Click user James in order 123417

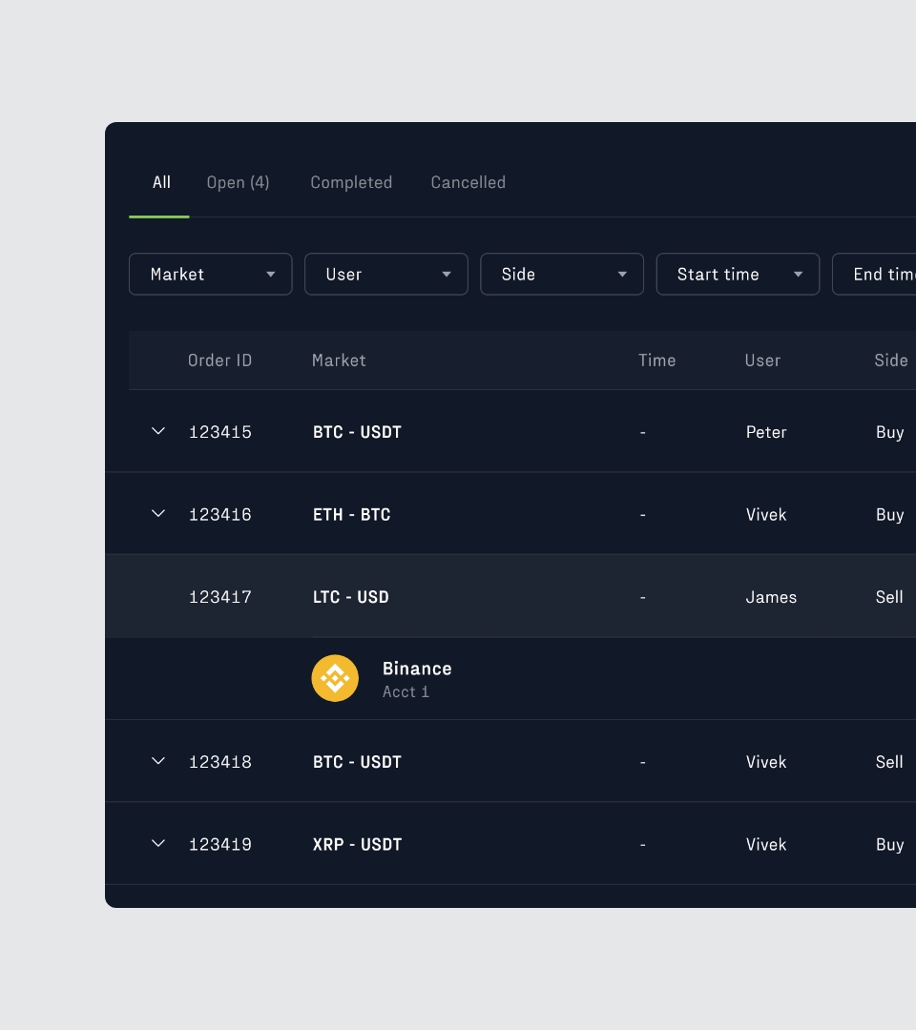click(771, 597)
